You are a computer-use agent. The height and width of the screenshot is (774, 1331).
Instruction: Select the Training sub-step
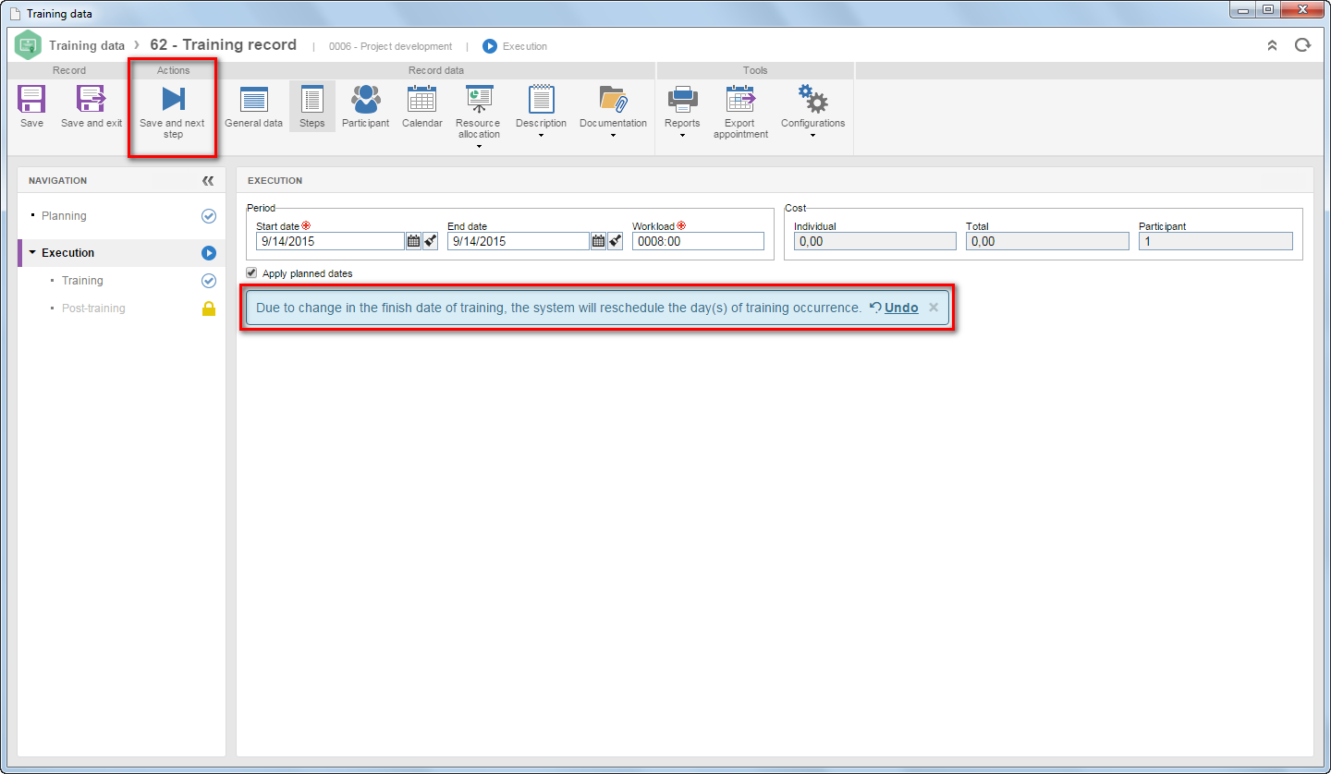[82, 281]
